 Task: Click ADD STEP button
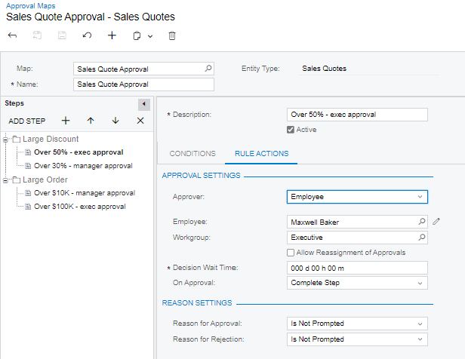point(27,121)
